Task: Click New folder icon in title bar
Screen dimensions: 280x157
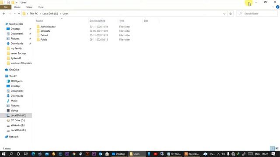Action: (13, 2)
